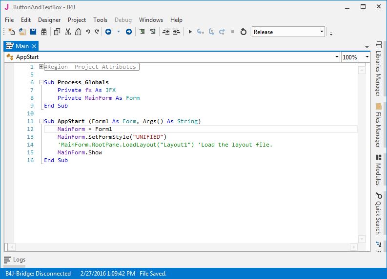Viewport: 387px width, 279px height.
Task: Click the Cut scissors icon
Action: (68, 32)
